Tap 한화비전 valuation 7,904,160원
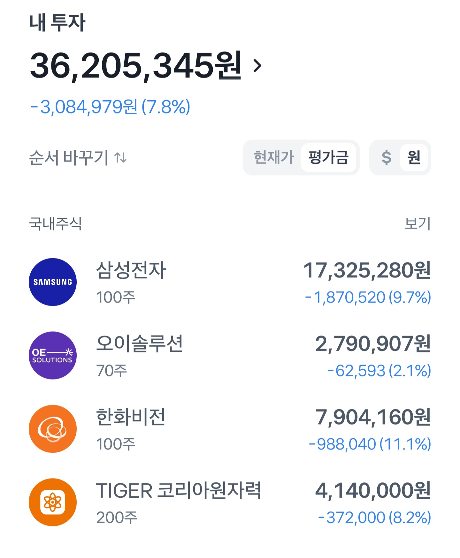Screen dimensions: 460x558 (x=373, y=417)
